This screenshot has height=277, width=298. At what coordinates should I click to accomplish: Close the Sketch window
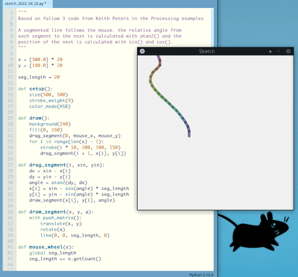(x=288, y=51)
